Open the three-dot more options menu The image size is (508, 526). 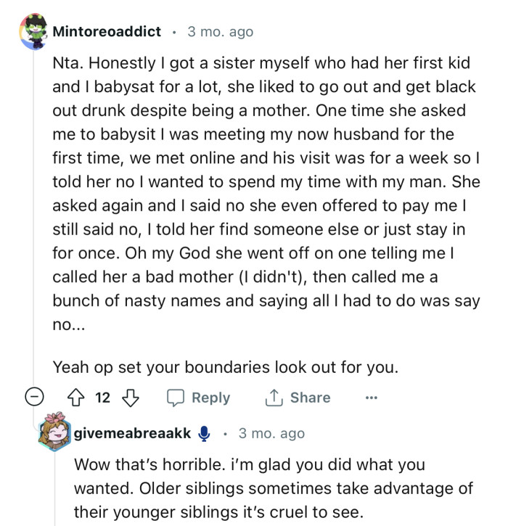click(x=372, y=398)
